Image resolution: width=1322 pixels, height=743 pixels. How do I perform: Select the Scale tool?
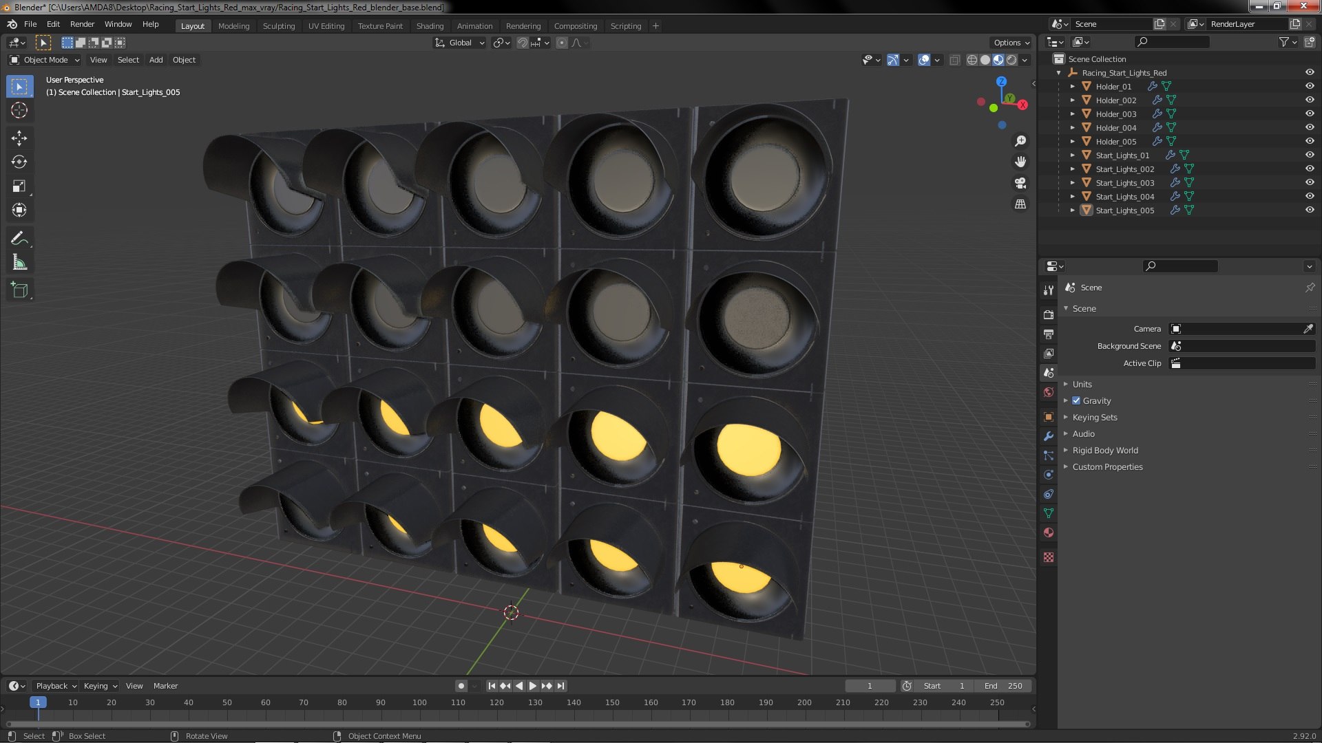pos(19,186)
